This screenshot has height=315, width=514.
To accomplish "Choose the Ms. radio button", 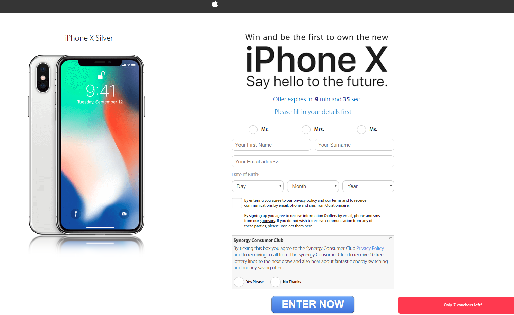I will coord(361,130).
